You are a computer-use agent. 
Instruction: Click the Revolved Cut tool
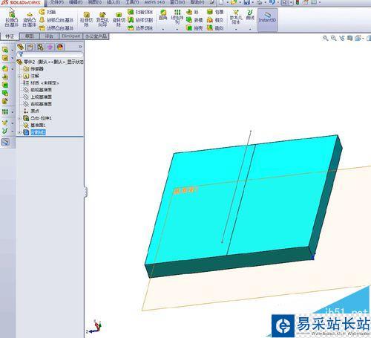click(119, 19)
